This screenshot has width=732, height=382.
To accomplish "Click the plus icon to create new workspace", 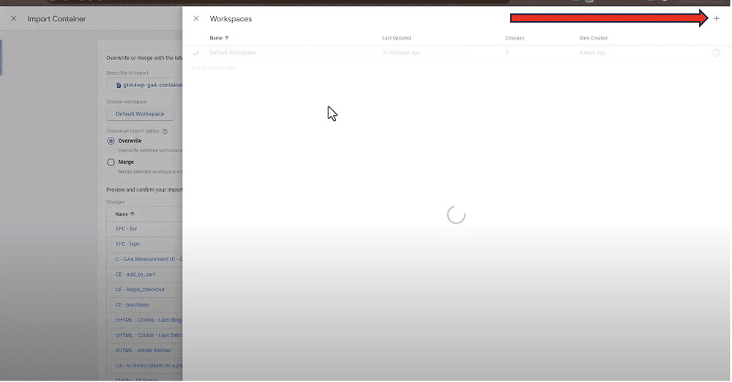I will 716,19.
